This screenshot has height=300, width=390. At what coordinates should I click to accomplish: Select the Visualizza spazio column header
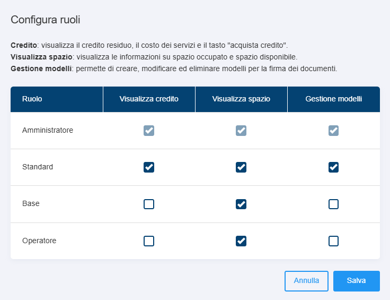coord(241,99)
